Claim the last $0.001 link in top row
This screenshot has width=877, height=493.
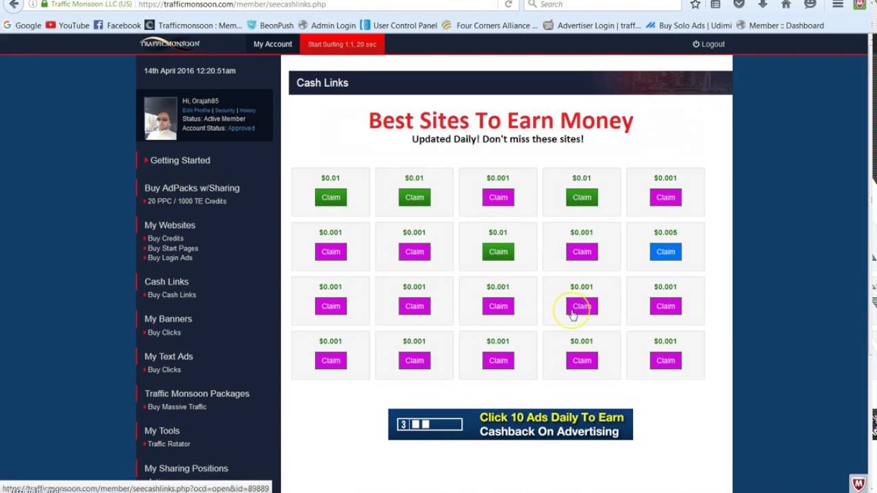click(x=665, y=197)
